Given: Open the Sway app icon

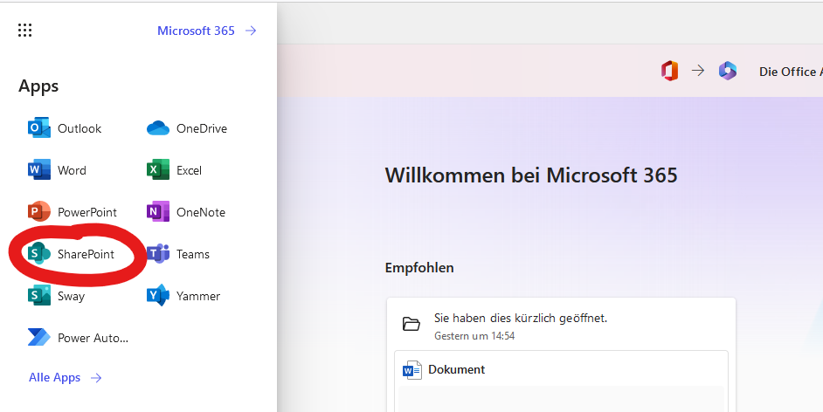Looking at the screenshot, I should tap(39, 296).
